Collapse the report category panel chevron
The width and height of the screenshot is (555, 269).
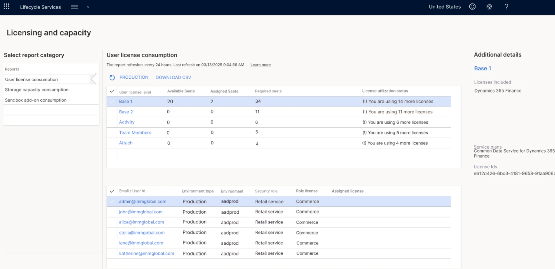(x=94, y=79)
